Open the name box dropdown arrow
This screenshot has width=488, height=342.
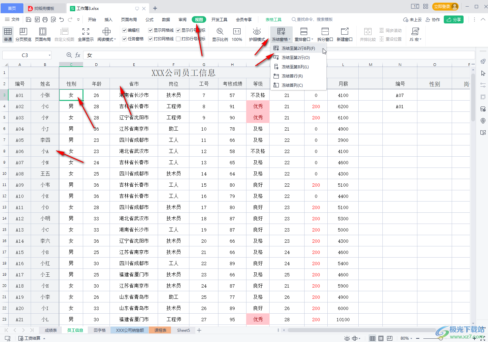49,55
